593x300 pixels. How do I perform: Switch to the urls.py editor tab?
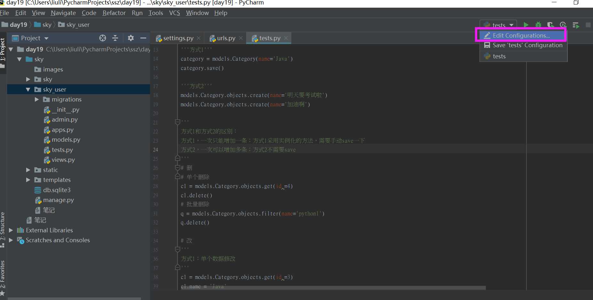[x=226, y=38]
